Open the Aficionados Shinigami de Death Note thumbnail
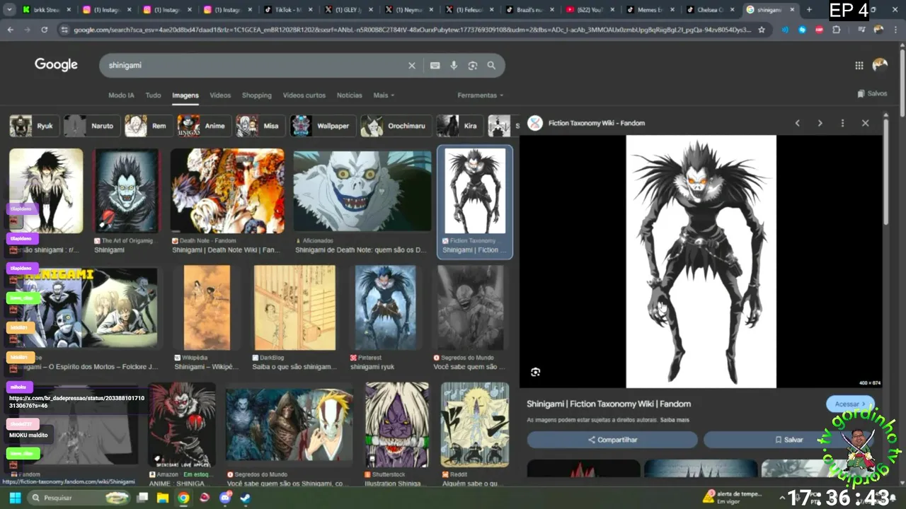906x509 pixels. tap(362, 191)
